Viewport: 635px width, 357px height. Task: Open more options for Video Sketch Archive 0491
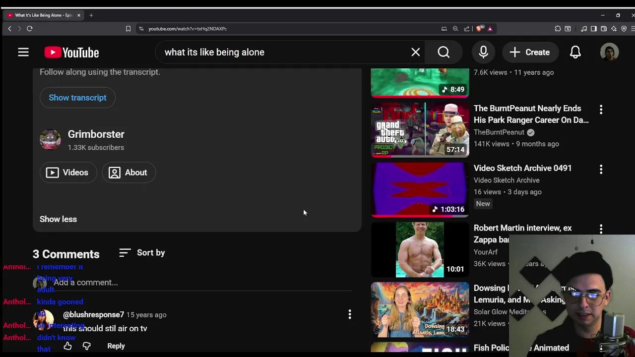[x=601, y=169]
